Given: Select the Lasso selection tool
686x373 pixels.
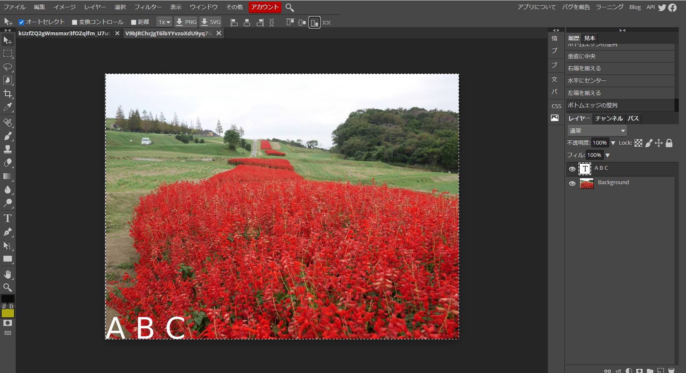Looking at the screenshot, I should (x=8, y=67).
